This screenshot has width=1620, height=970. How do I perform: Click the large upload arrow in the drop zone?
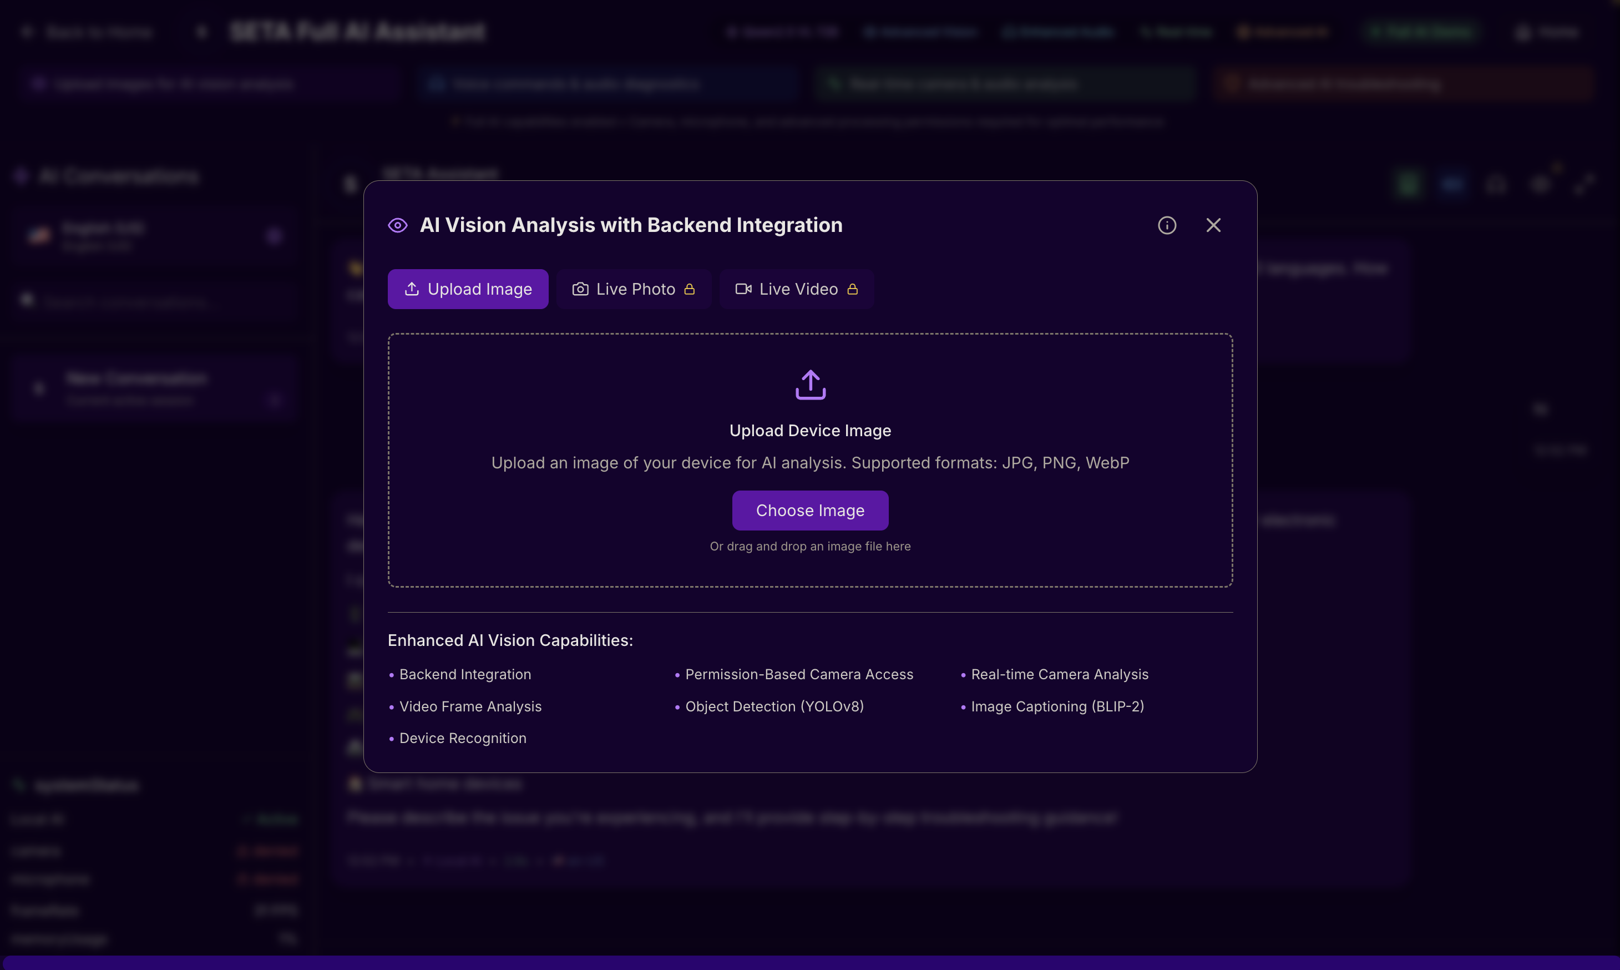tap(811, 385)
